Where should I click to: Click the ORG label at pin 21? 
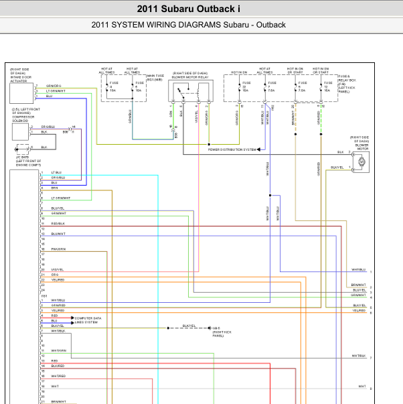pyautogui.click(x=55, y=275)
